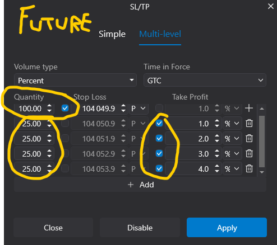Close the SL/TP dialog with X
Viewport: 277px width, 245px height.
pyautogui.click(x=270, y=6)
